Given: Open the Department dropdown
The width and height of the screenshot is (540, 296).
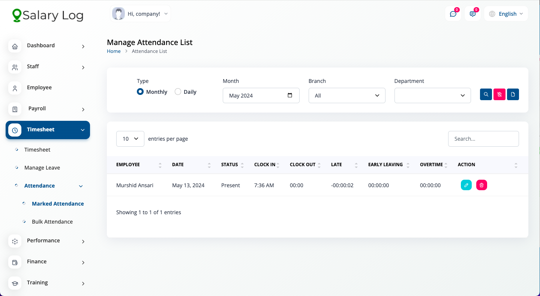Looking at the screenshot, I should tap(432, 96).
